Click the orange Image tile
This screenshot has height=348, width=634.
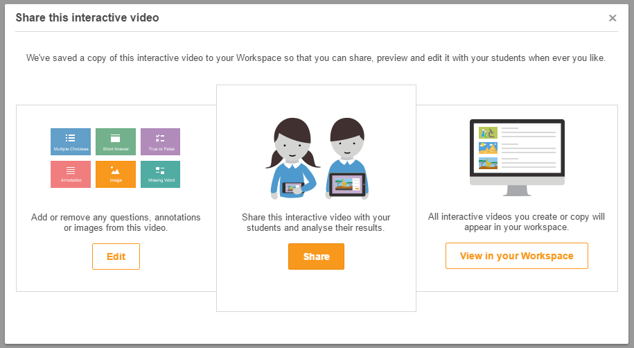pos(116,174)
